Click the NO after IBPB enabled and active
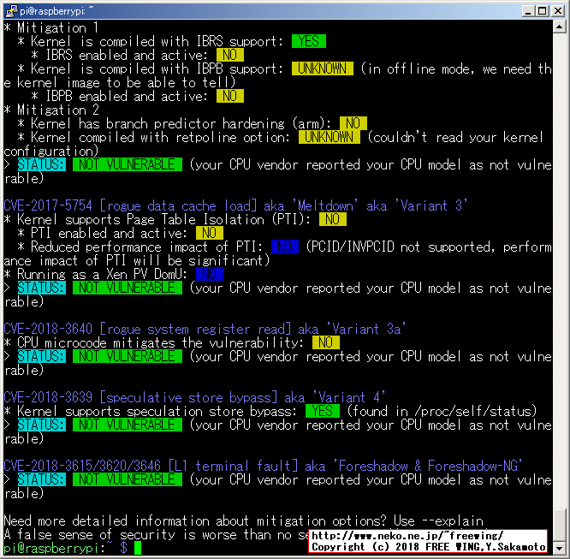570x559 pixels. click(229, 96)
